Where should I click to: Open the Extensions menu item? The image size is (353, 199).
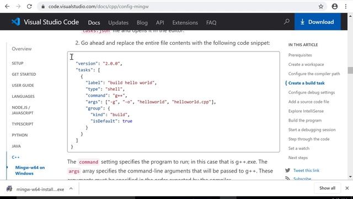click(185, 23)
